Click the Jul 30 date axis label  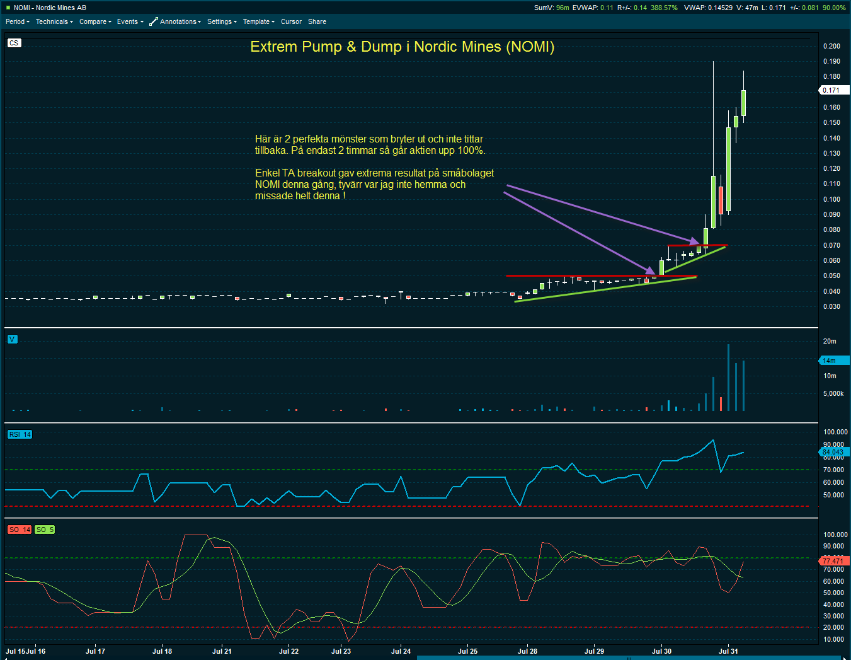661,651
